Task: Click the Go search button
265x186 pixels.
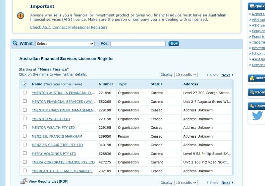Action: tap(174, 44)
